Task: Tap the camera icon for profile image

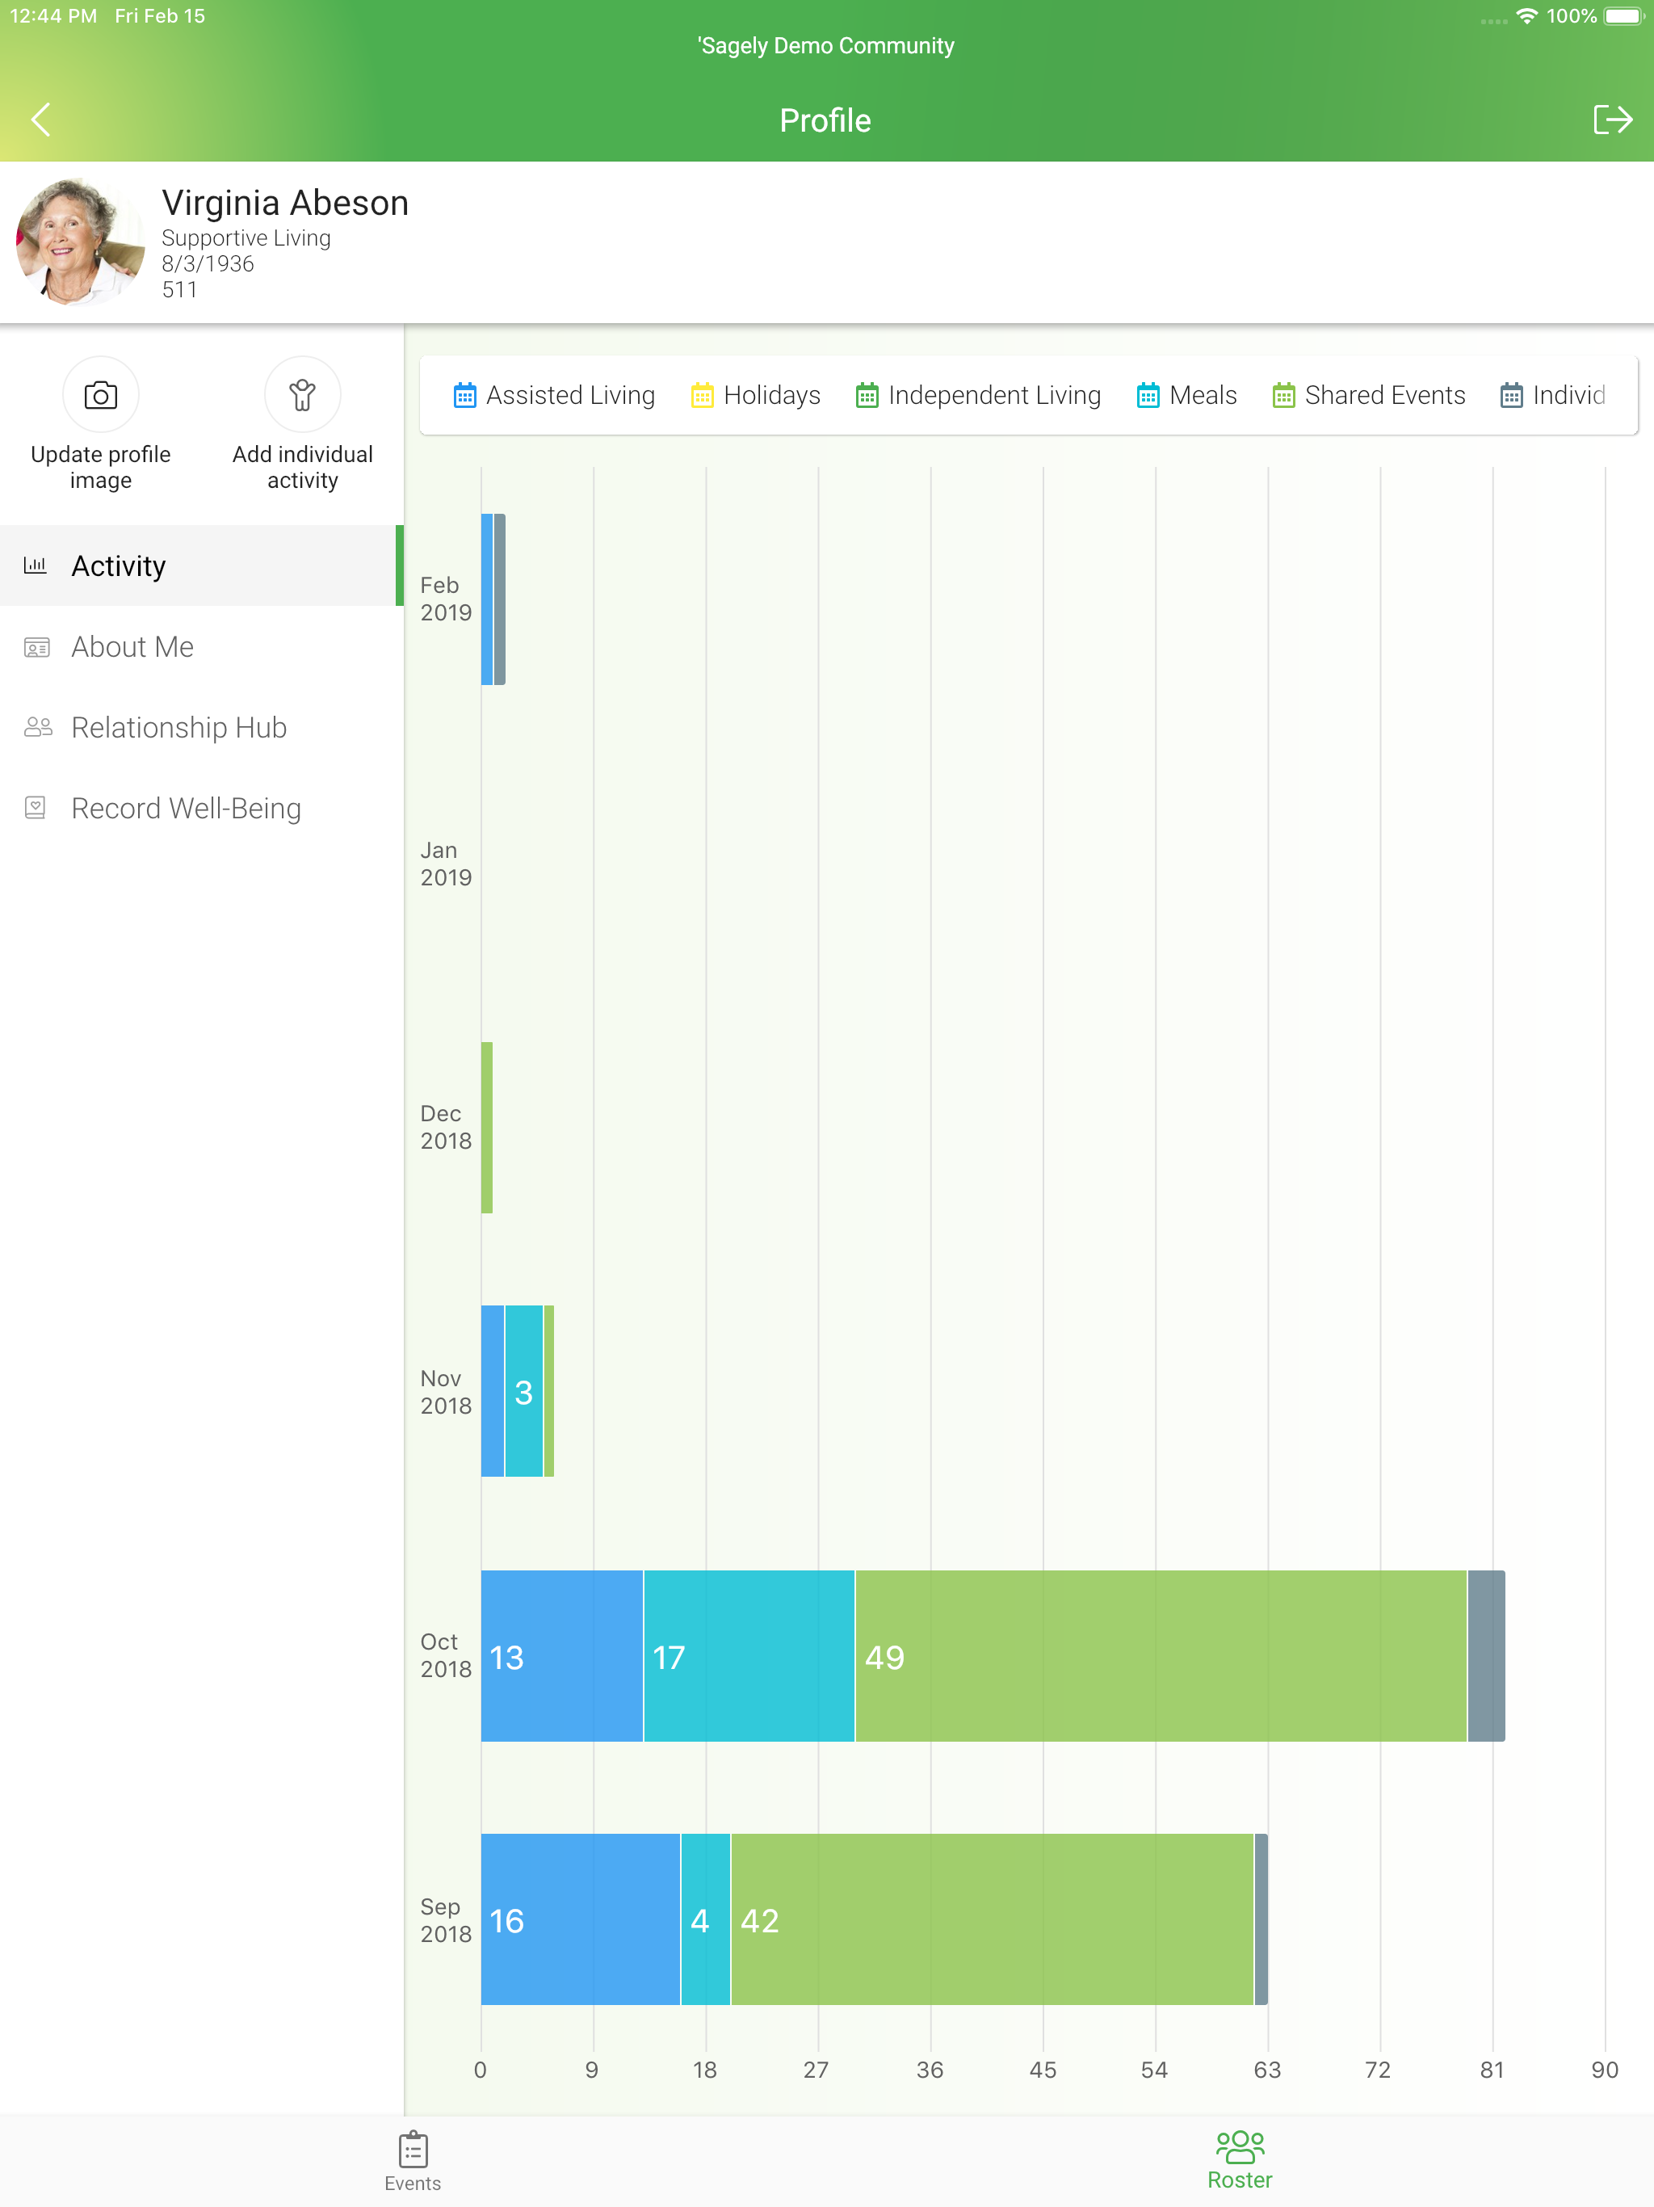Action: pos(101,395)
